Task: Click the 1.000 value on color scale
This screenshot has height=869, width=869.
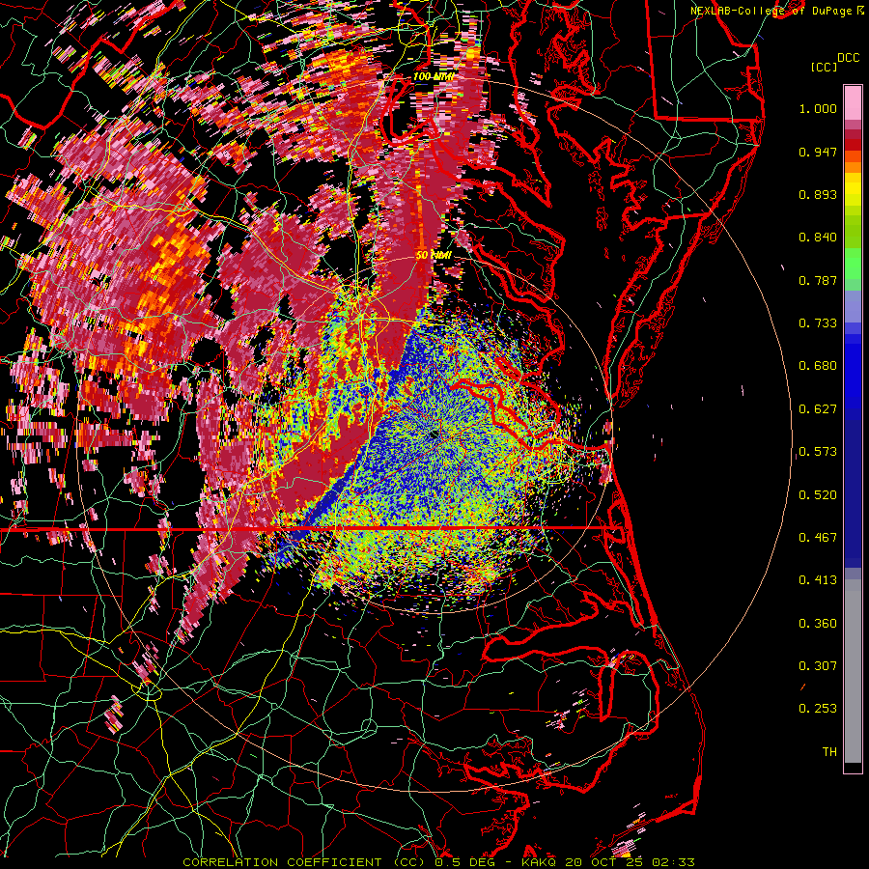Action: click(x=818, y=108)
